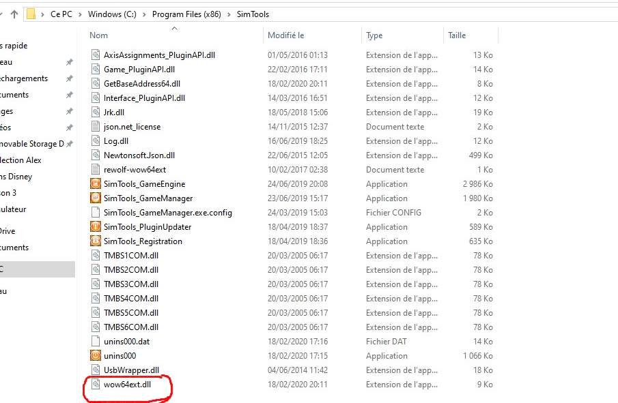Click the unins000.dat file icon
Image resolution: width=618 pixels, height=403 pixels.
96,341
